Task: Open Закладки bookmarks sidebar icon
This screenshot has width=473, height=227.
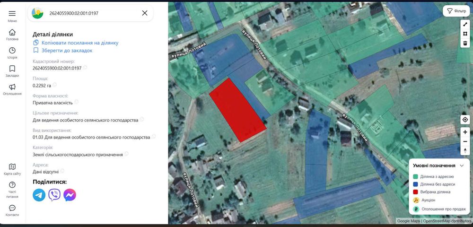Action: coord(12,69)
